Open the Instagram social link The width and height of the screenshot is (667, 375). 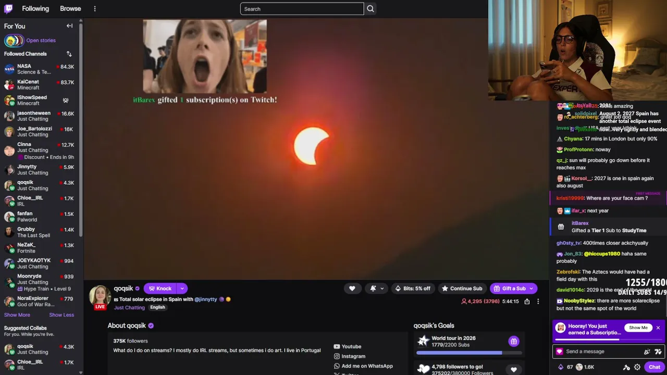coord(350,356)
